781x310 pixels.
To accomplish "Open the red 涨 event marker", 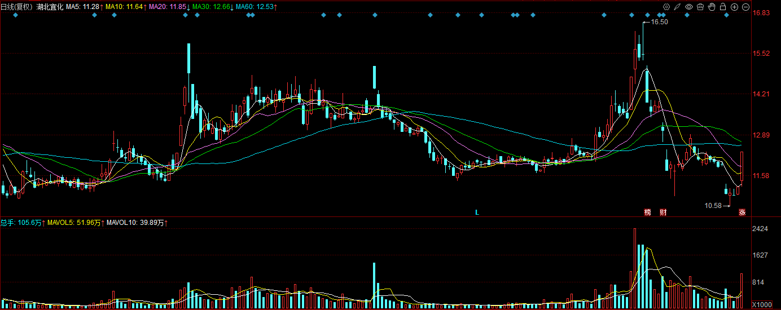I will (x=742, y=212).
